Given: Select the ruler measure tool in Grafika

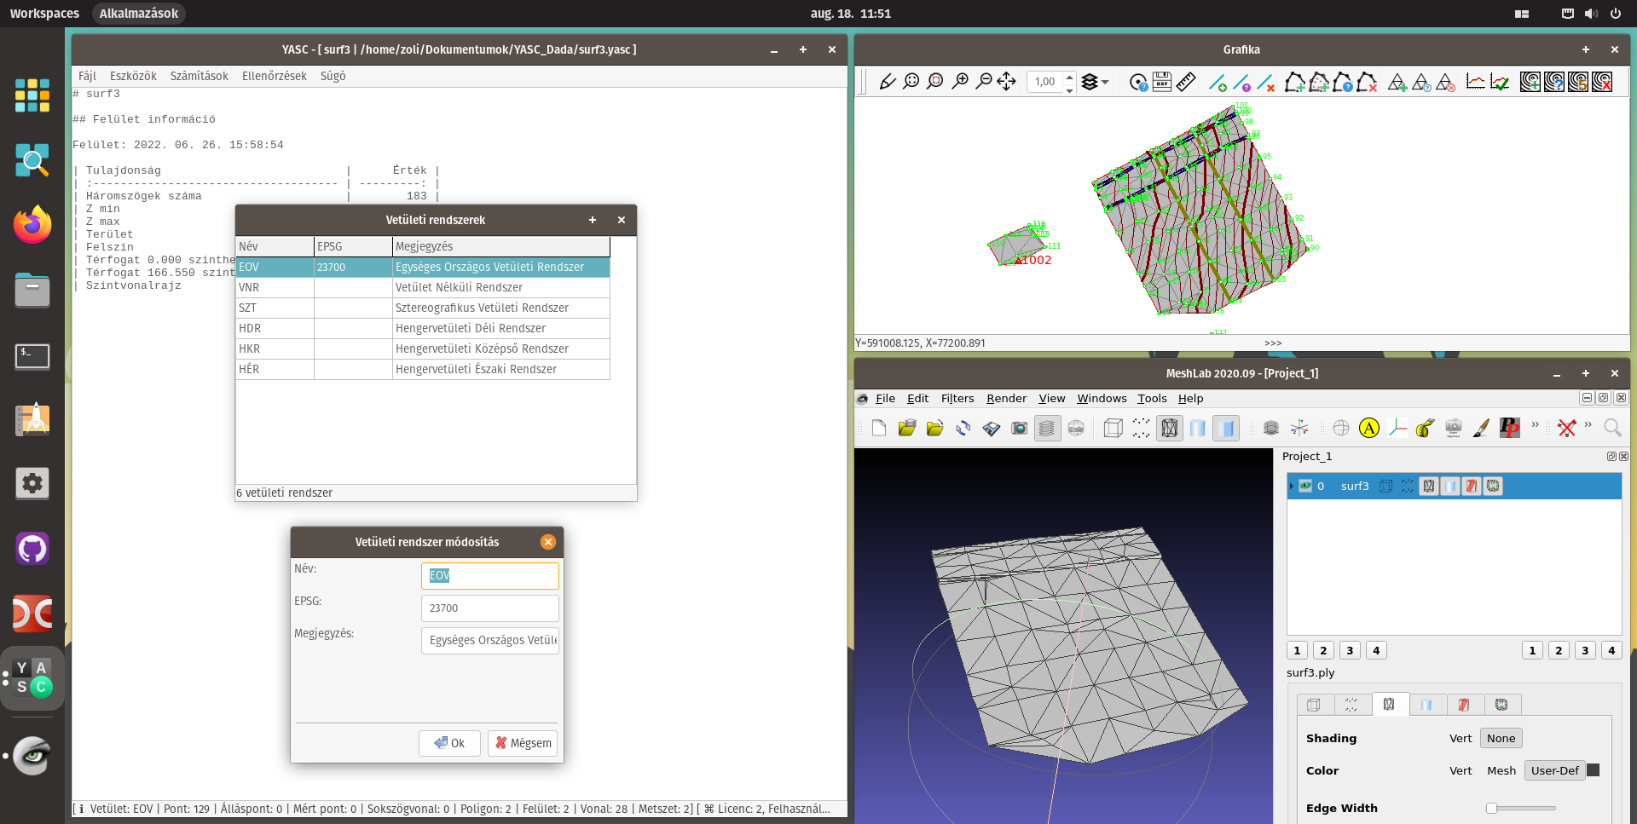Looking at the screenshot, I should (1186, 82).
